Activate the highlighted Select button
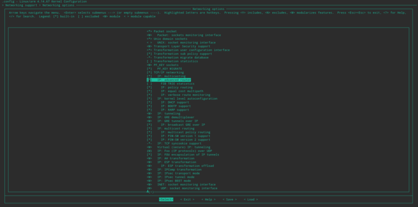The image size is (418, 207). 166,199
